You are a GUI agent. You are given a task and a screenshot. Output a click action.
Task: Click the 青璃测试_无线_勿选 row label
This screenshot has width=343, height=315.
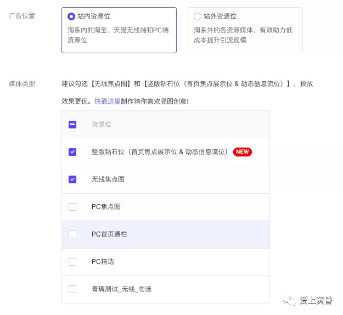[122, 289]
